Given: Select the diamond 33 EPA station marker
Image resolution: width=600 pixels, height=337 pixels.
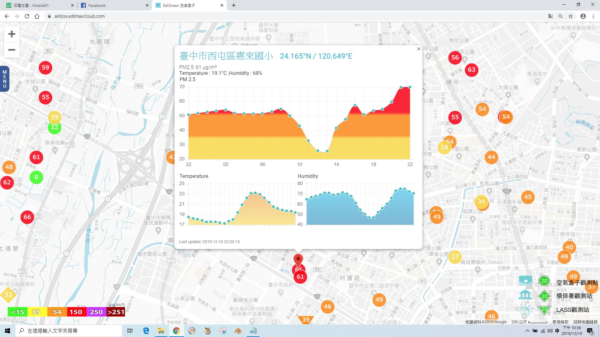Looking at the screenshot, I should (x=8, y=295).
